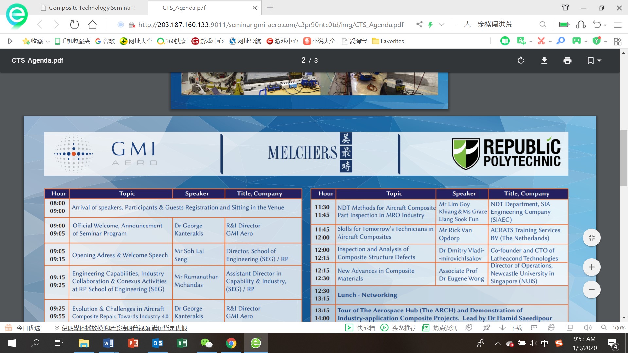Click the browser forward arrow
Screen dimensions: 628x353
[57, 25]
